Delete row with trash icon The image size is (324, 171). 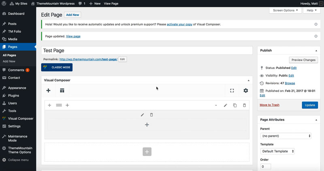click(x=245, y=105)
